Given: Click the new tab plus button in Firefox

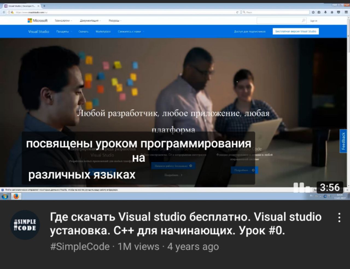Looking at the screenshot, I should coord(44,5).
